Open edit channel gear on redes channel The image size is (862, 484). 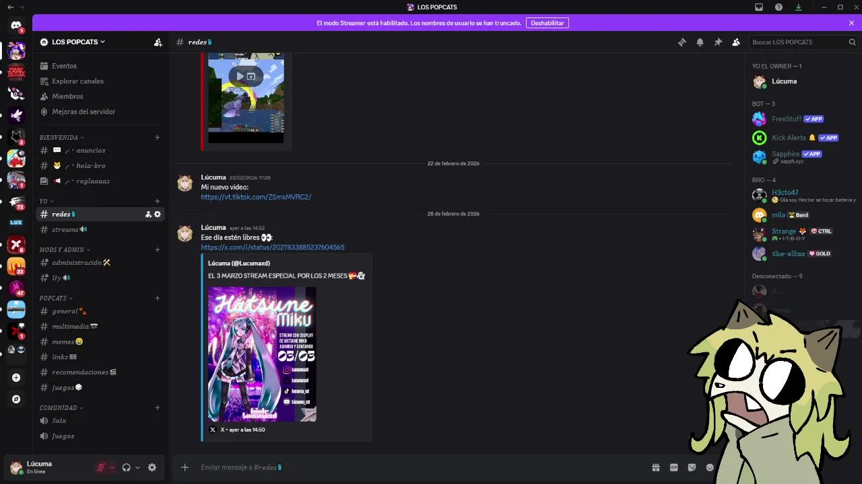(x=158, y=214)
